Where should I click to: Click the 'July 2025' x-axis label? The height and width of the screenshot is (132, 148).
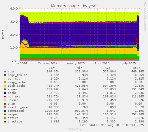point(129,63)
